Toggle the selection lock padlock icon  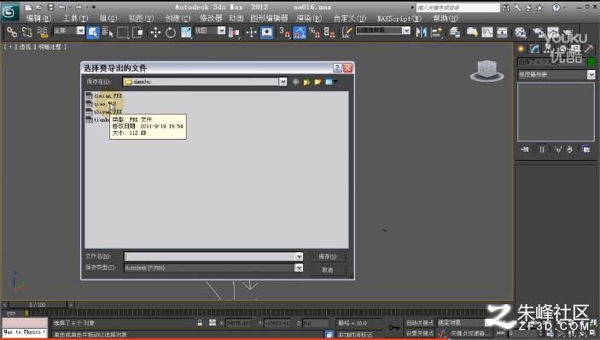click(x=200, y=323)
